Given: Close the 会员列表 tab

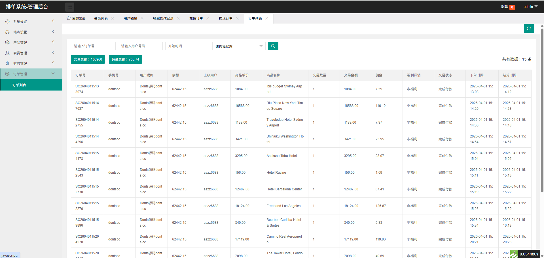Looking at the screenshot, I should tap(113, 18).
